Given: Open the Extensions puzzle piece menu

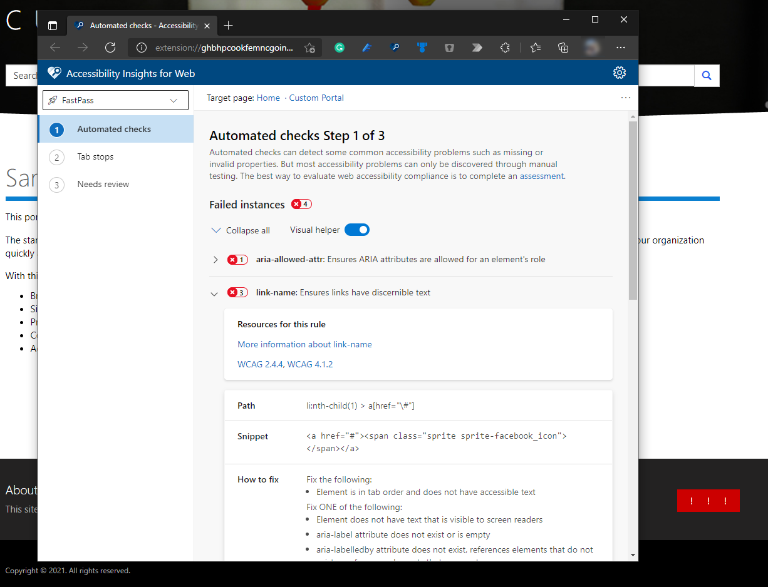Looking at the screenshot, I should pos(505,48).
